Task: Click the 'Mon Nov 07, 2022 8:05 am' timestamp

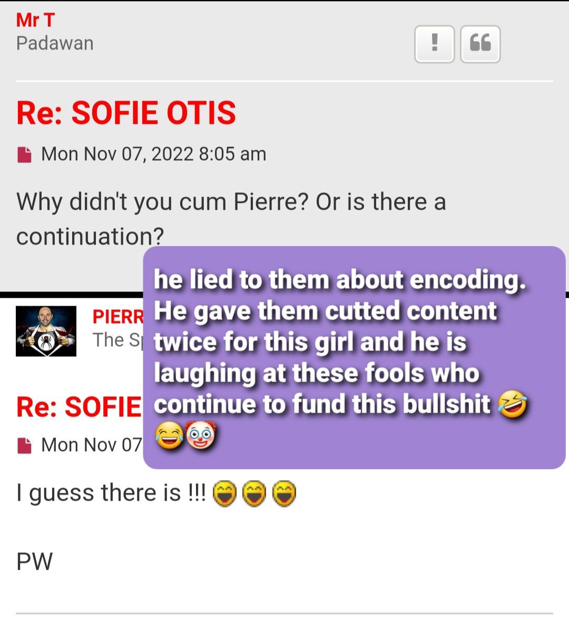Action: pyautogui.click(x=154, y=154)
